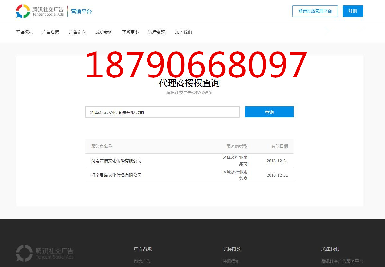Open the 平台概览 menu item
The width and height of the screenshot is (385, 267).
[x=24, y=32]
